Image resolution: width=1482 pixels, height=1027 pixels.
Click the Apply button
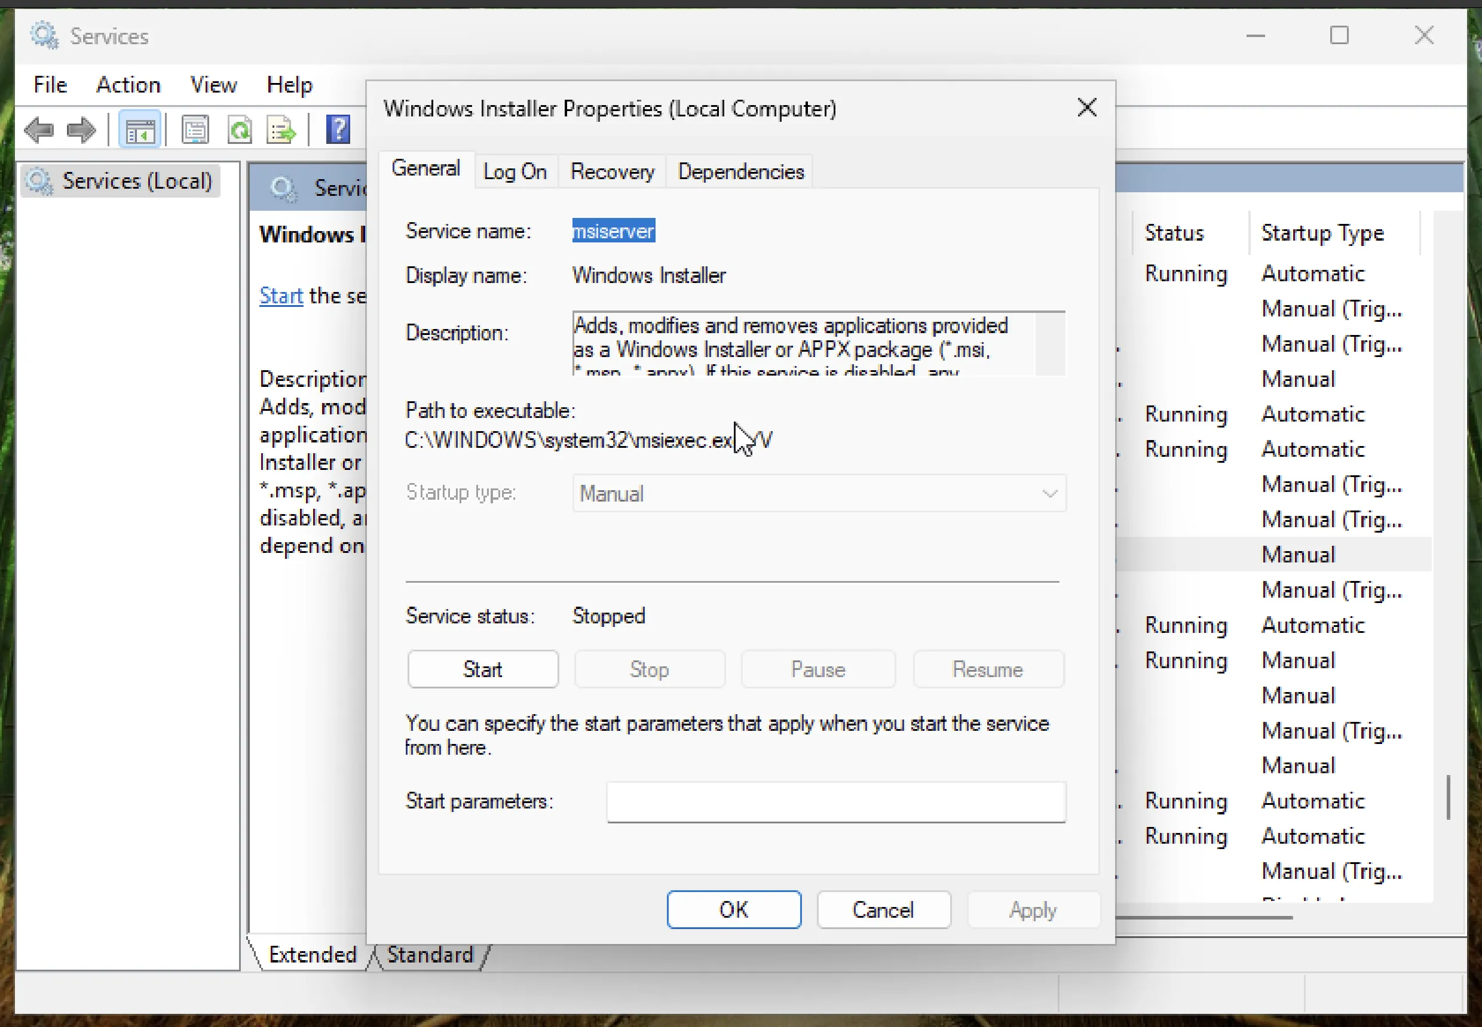pyautogui.click(x=1034, y=910)
